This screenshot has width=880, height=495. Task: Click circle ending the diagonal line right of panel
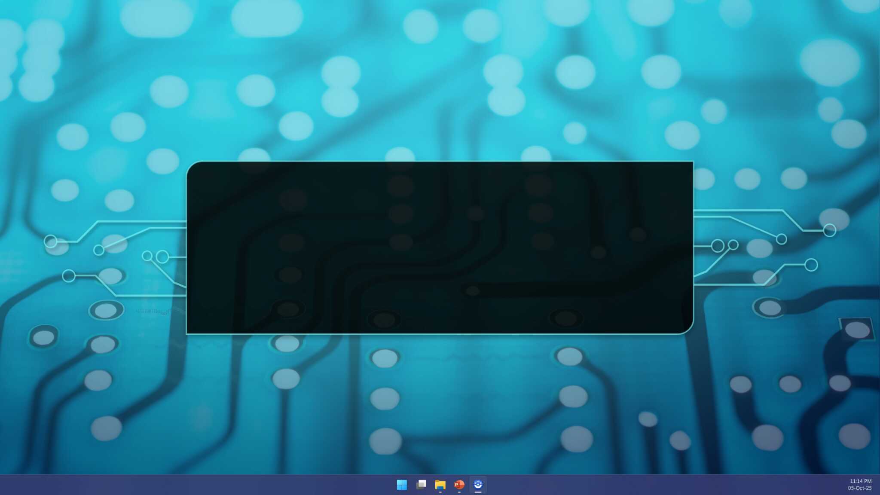click(x=782, y=239)
